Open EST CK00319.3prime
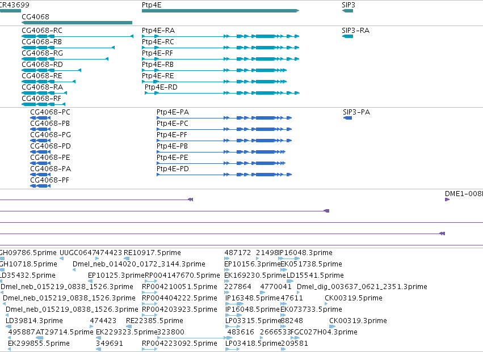The width and height of the screenshot is (483, 352). [x=358, y=321]
